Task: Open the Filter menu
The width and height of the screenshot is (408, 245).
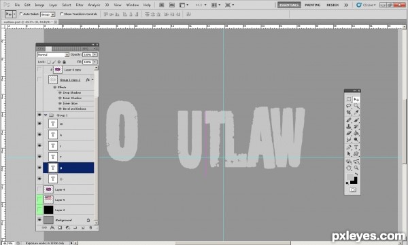Action: point(80,5)
